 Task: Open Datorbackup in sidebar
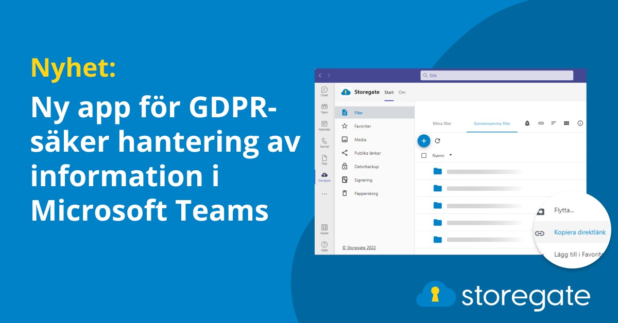coord(374,167)
